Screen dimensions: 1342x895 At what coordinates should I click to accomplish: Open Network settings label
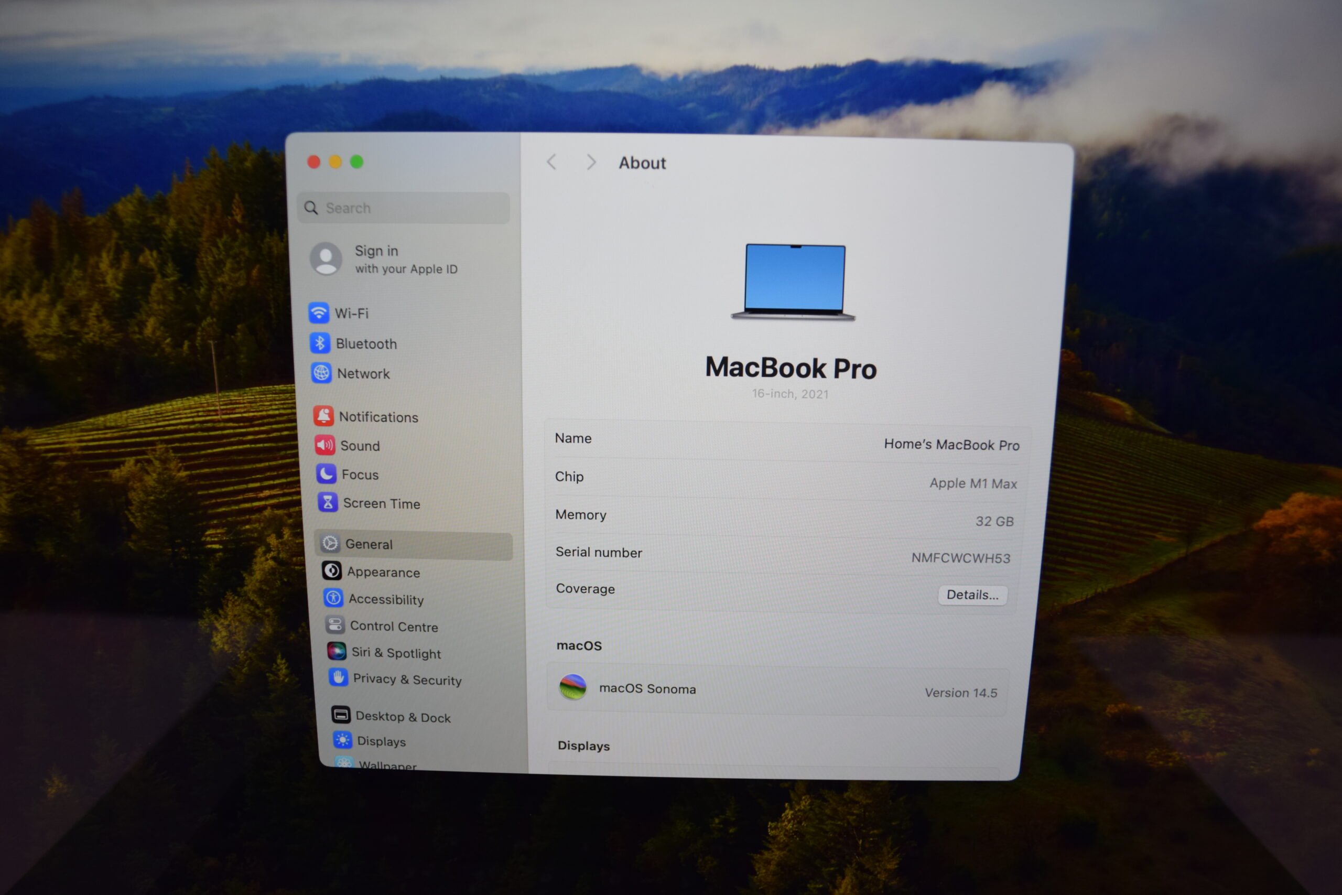pos(363,374)
